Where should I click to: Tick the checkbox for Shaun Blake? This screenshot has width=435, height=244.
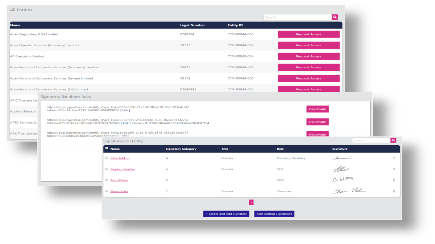click(x=107, y=191)
